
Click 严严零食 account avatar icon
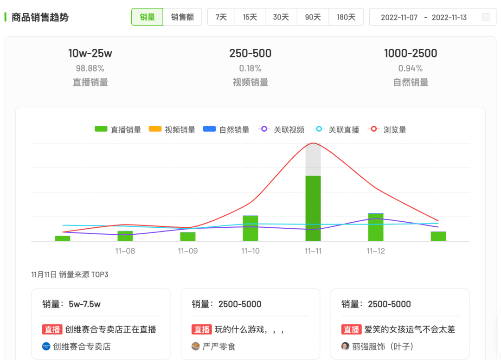point(196,346)
